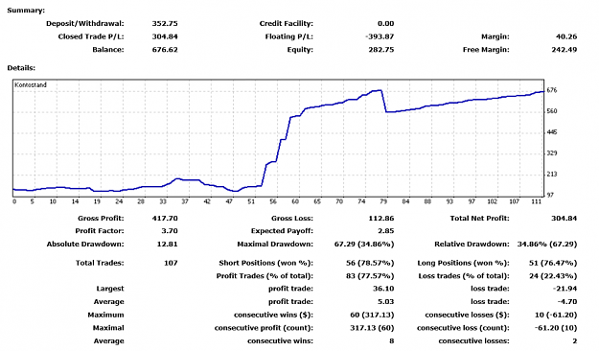This screenshot has width=599, height=351.
Task: Select the Credit Facility value 0.00
Action: [x=385, y=23]
